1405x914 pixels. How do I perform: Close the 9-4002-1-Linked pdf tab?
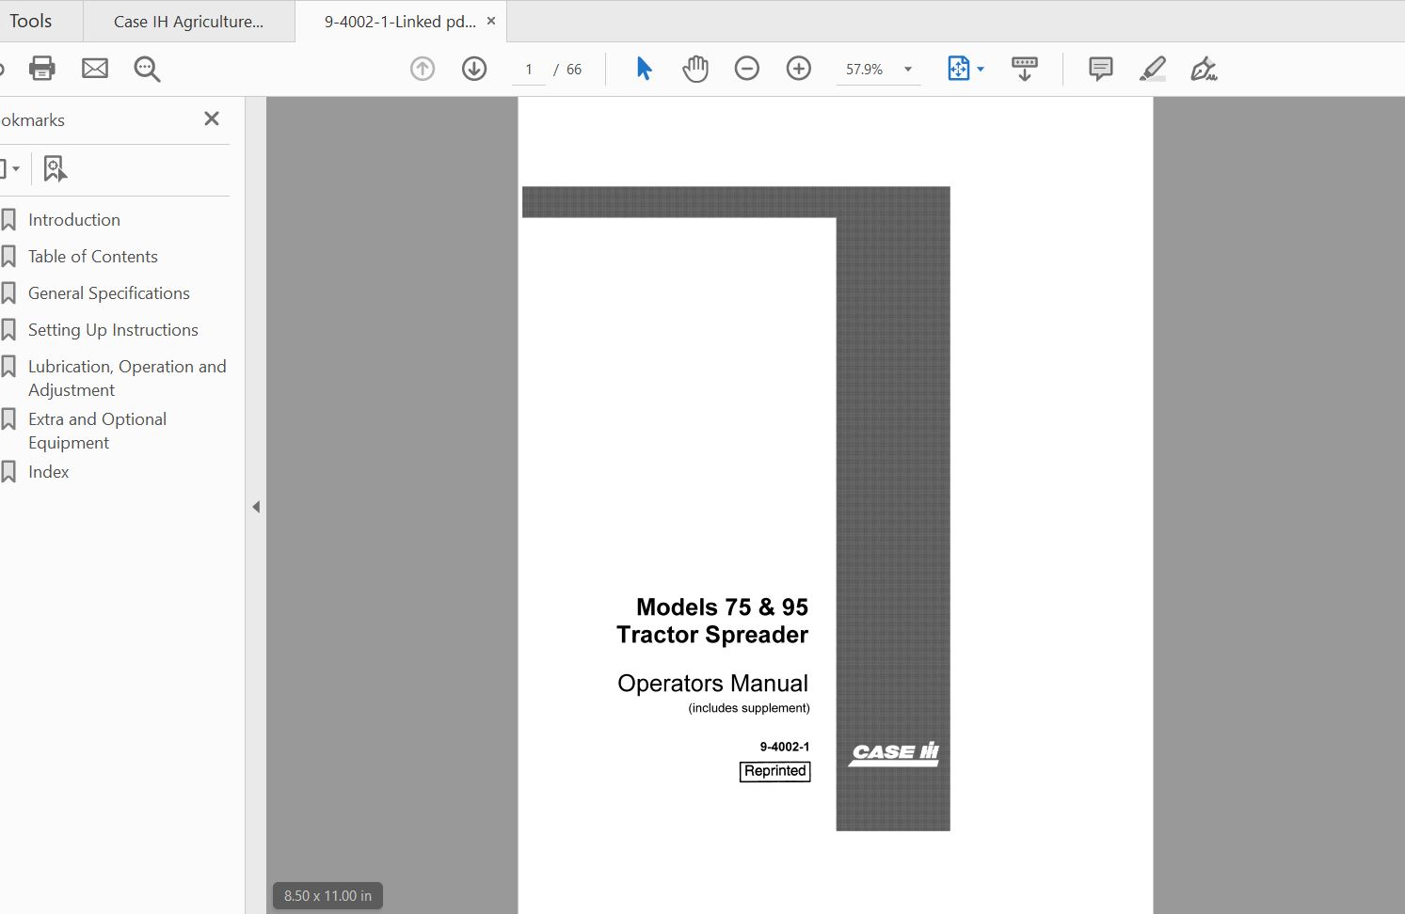coord(491,21)
